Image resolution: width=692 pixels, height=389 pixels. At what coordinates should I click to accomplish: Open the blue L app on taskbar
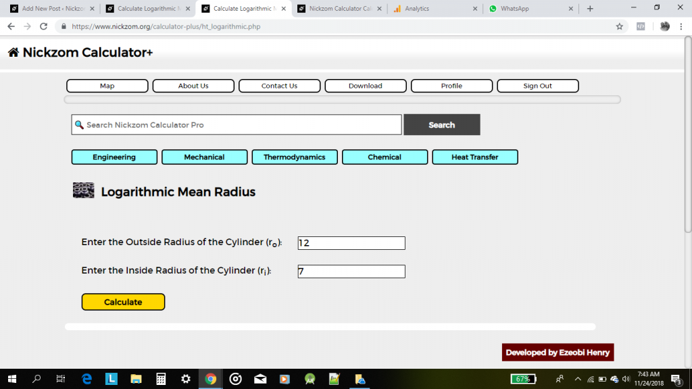tap(112, 379)
